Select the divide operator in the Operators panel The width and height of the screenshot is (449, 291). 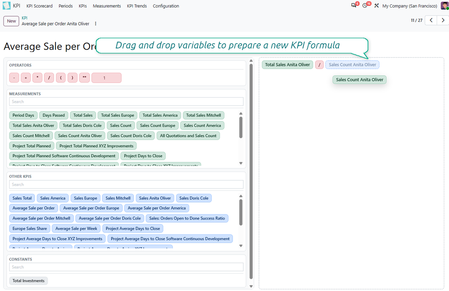[49, 78]
